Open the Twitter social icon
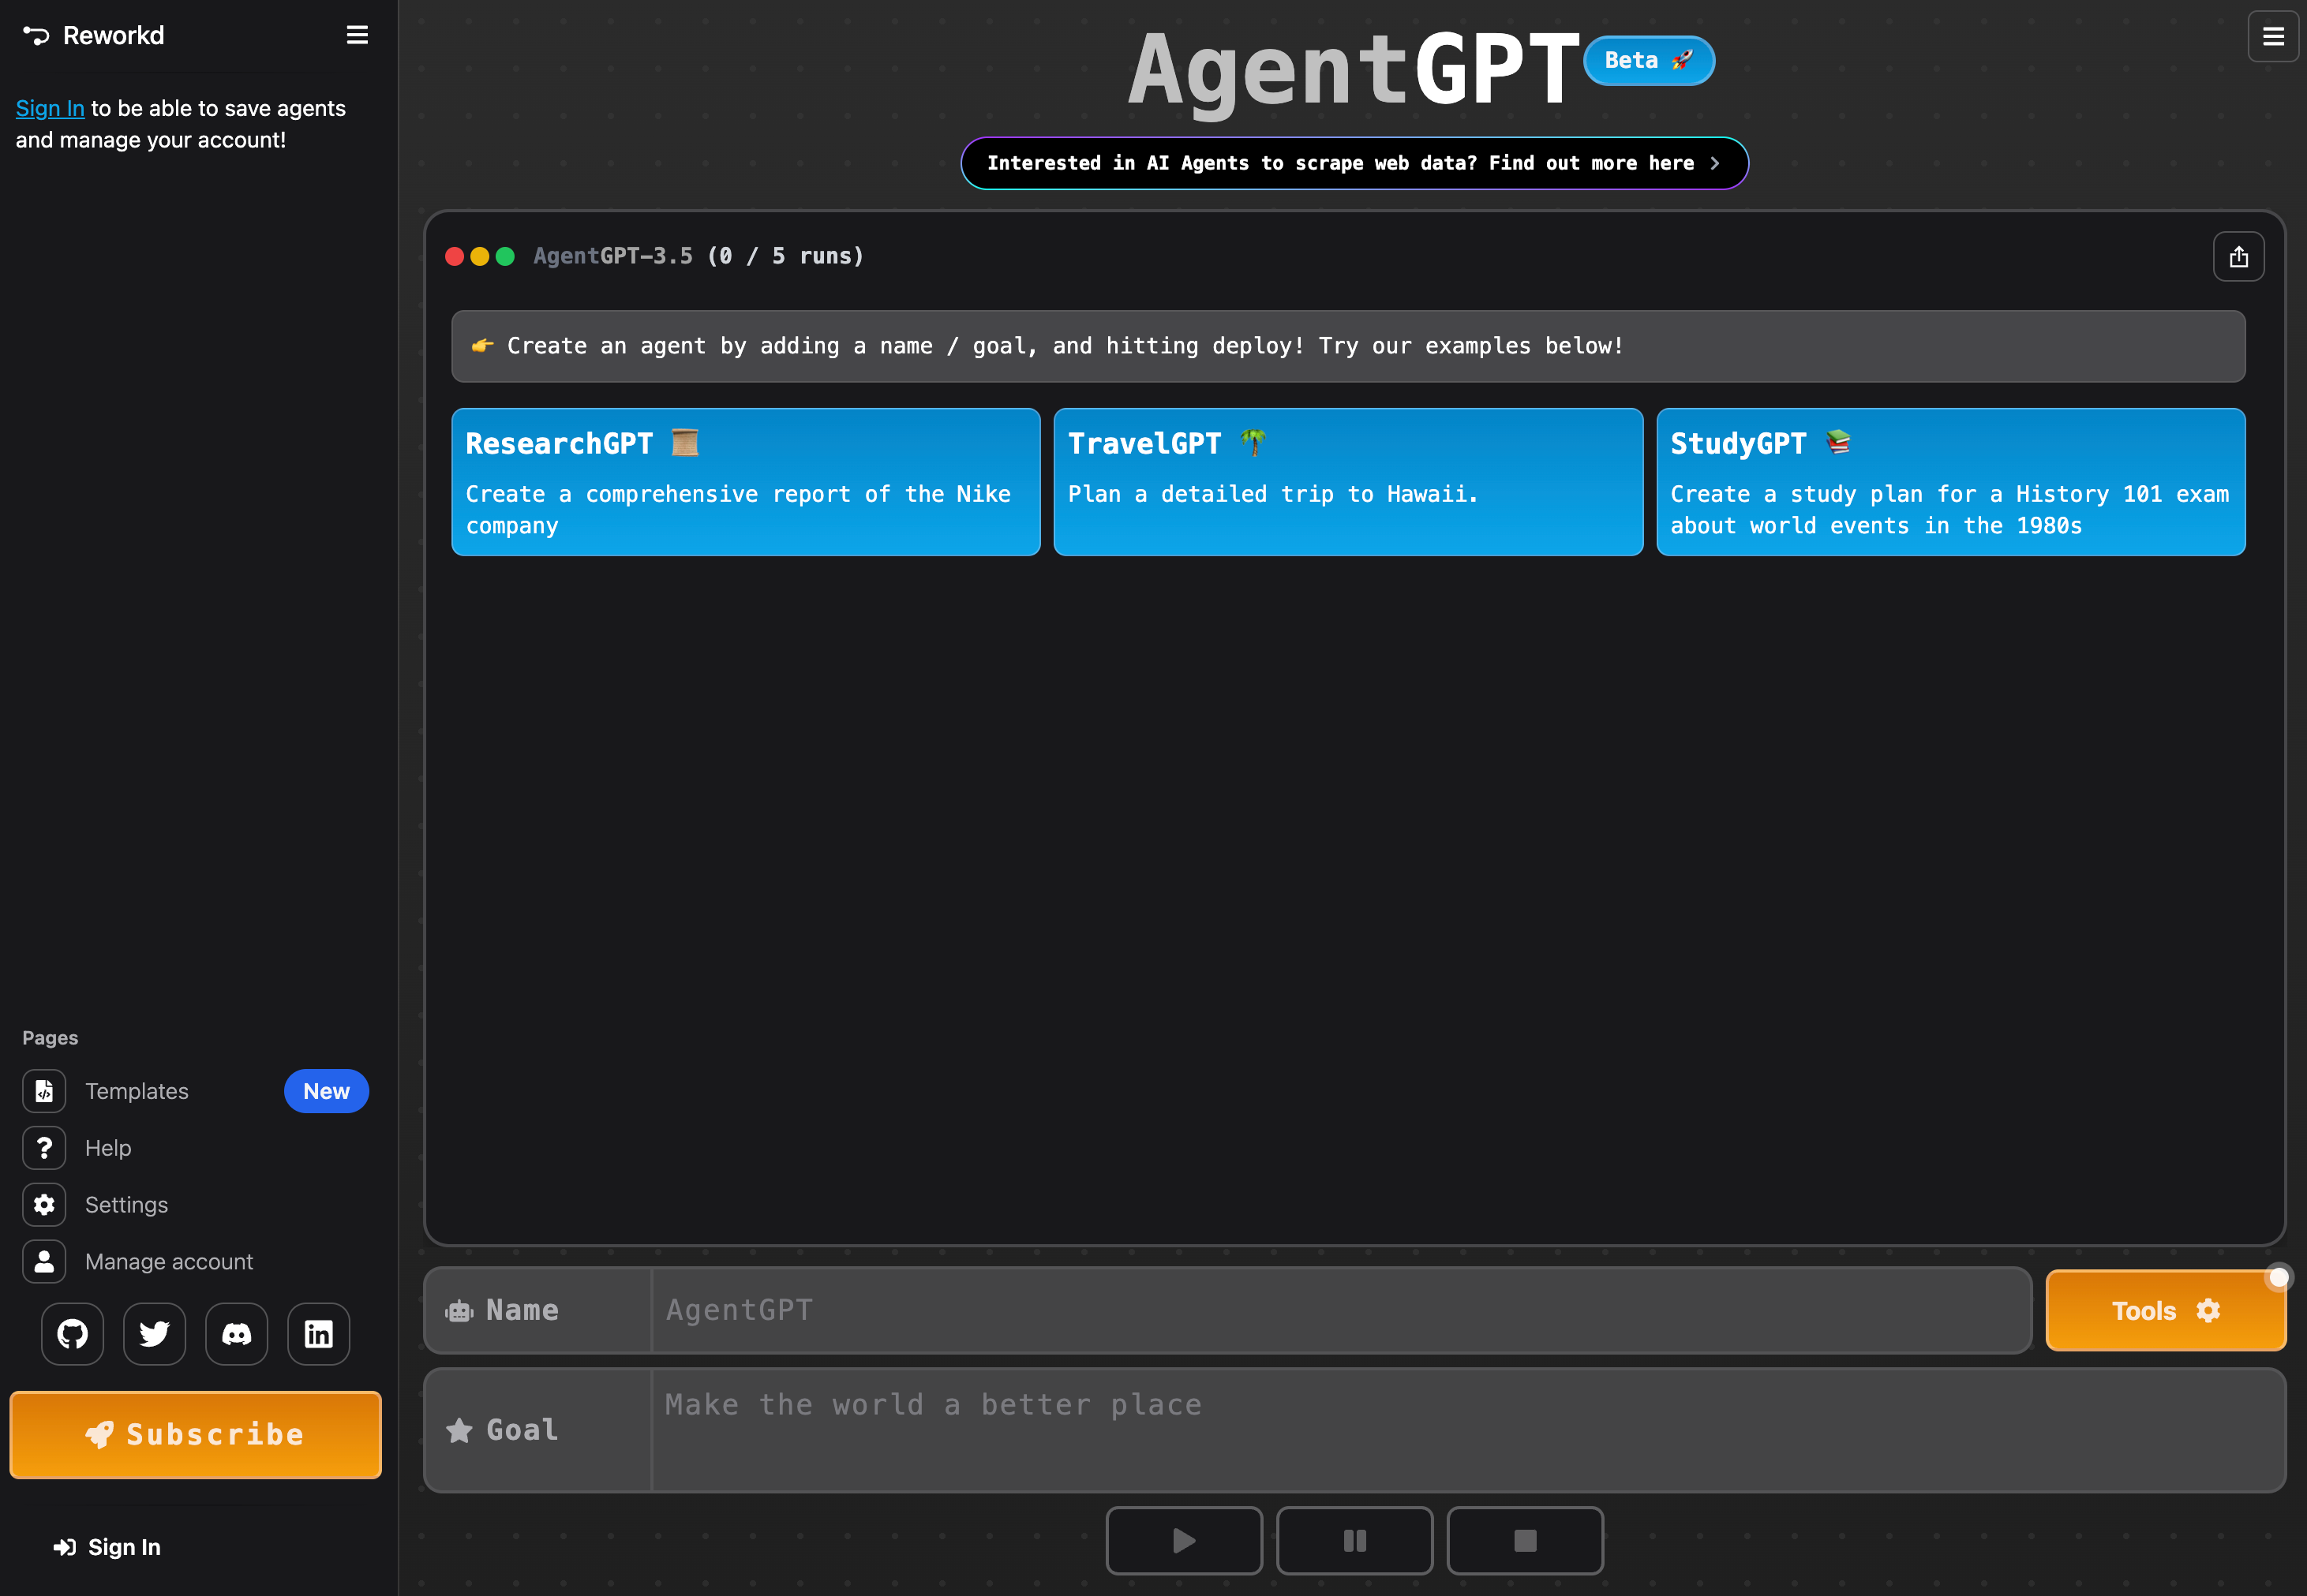The width and height of the screenshot is (2307, 1596). 154,1333
